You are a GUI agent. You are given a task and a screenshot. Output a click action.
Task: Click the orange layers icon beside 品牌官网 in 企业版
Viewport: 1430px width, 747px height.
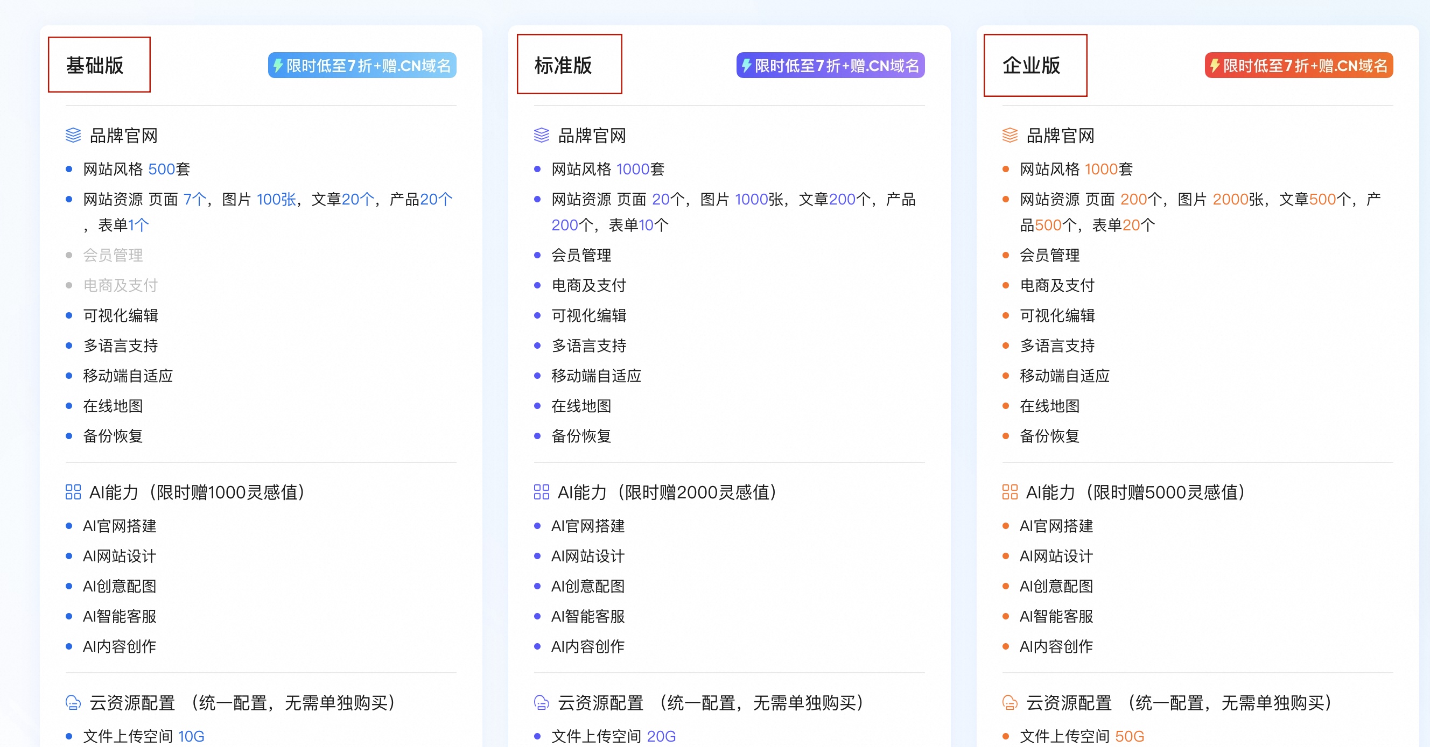pyautogui.click(x=1010, y=136)
